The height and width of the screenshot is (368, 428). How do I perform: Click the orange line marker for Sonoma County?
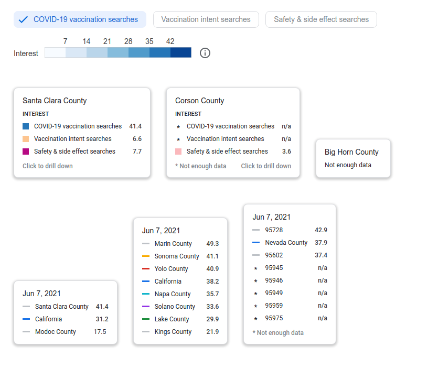click(146, 256)
